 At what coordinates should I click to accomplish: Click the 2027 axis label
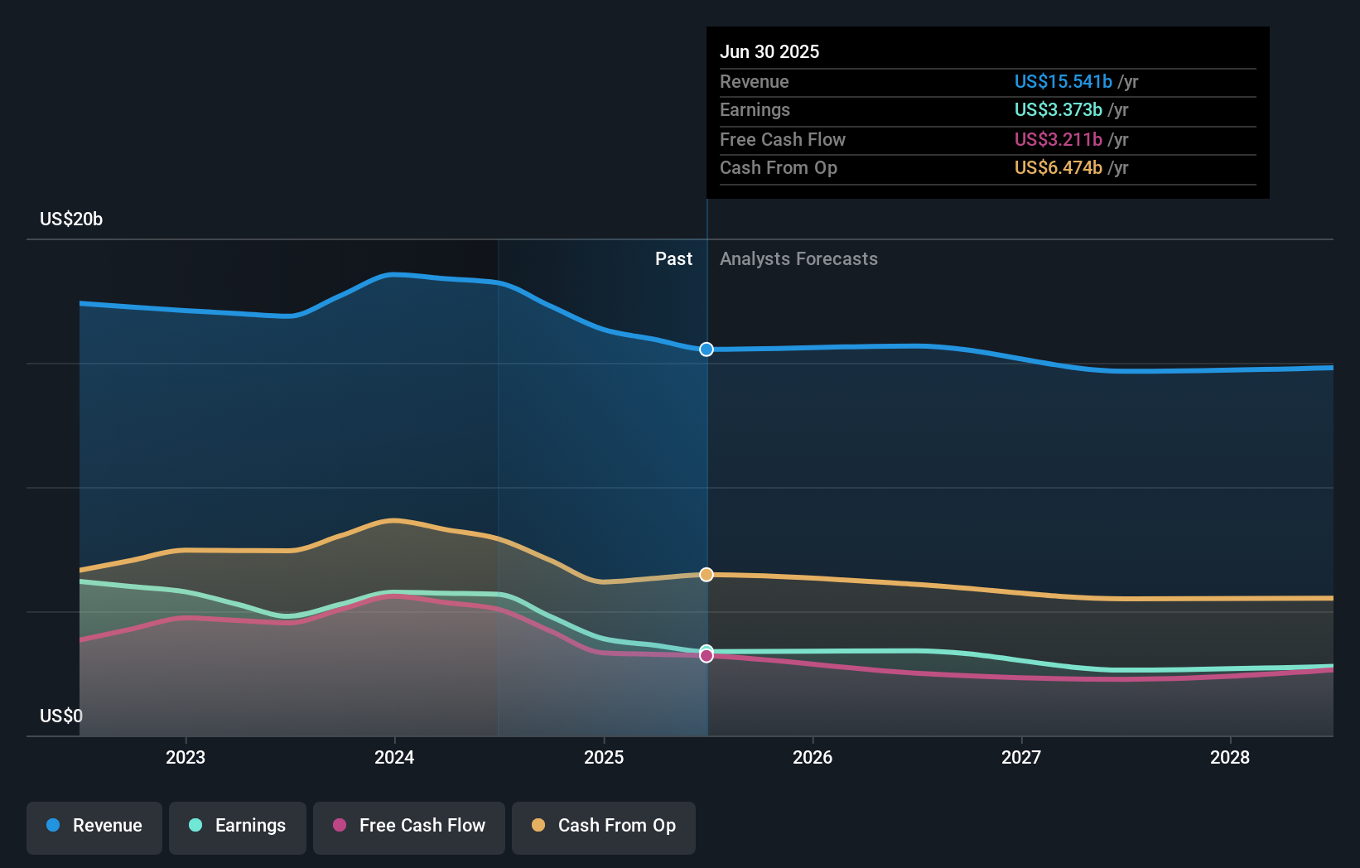point(1021,757)
